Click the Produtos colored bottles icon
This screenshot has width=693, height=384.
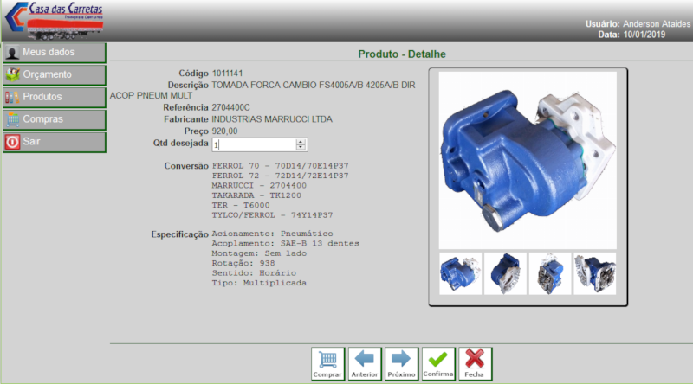(x=12, y=97)
